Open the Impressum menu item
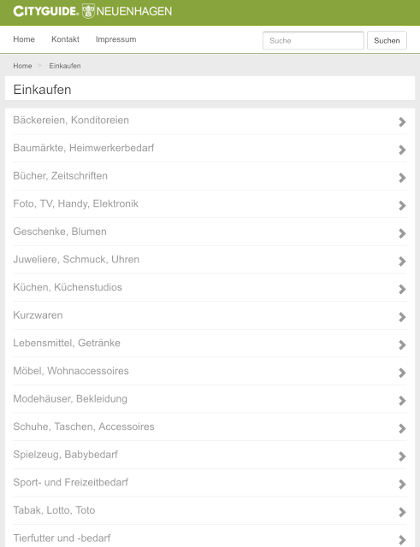This screenshot has width=420, height=547. (116, 39)
